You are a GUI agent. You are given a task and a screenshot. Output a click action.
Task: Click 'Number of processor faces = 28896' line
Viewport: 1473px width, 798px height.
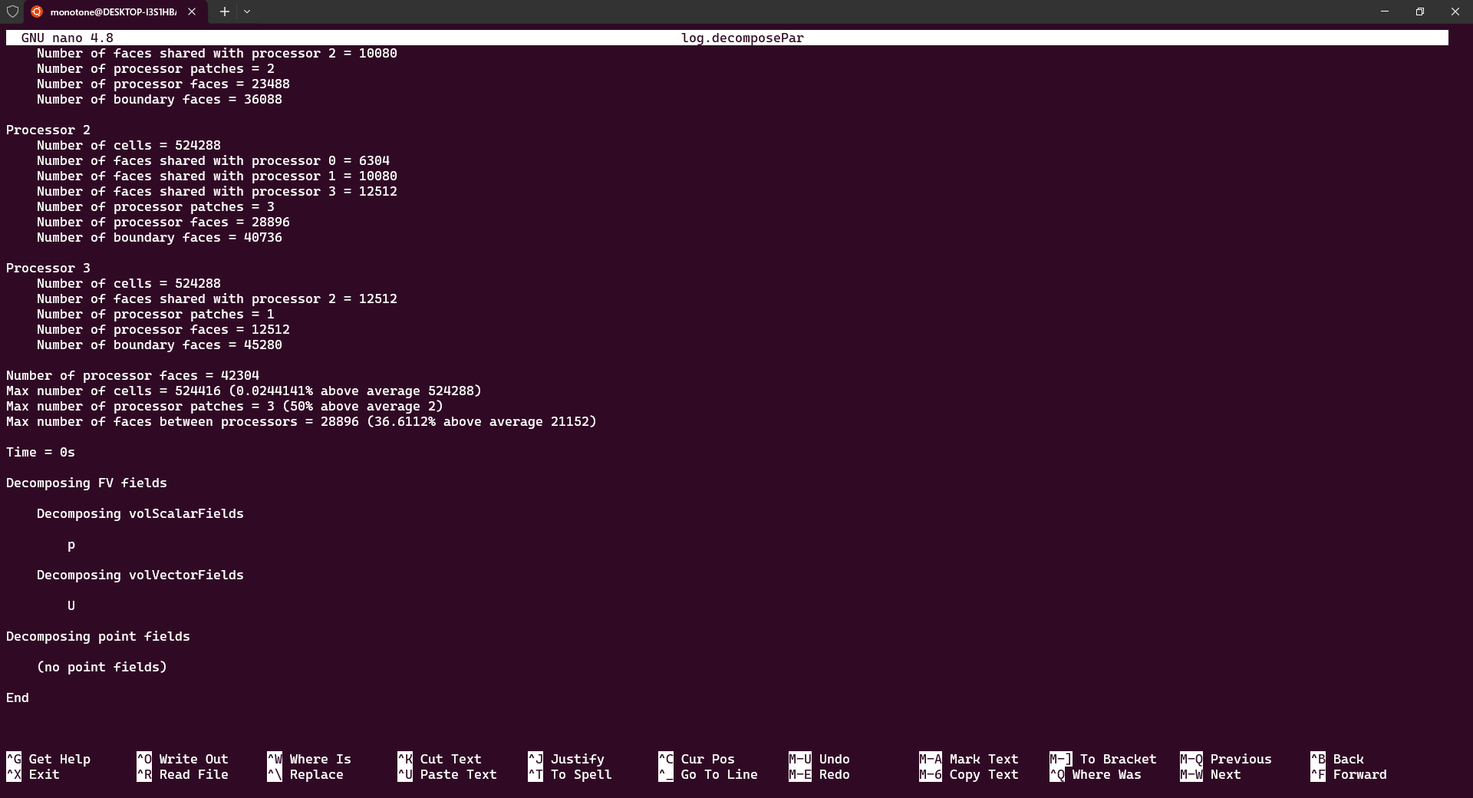click(x=163, y=222)
